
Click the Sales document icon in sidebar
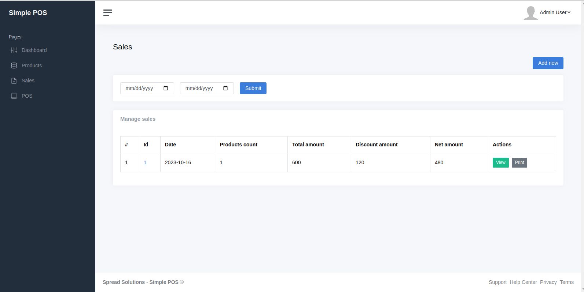click(x=14, y=81)
